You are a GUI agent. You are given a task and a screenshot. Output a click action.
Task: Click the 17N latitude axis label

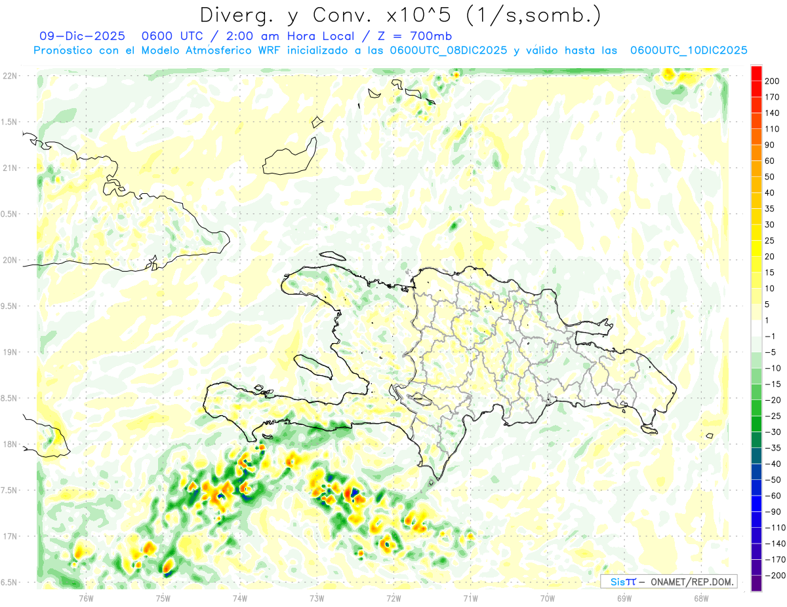tap(10, 536)
